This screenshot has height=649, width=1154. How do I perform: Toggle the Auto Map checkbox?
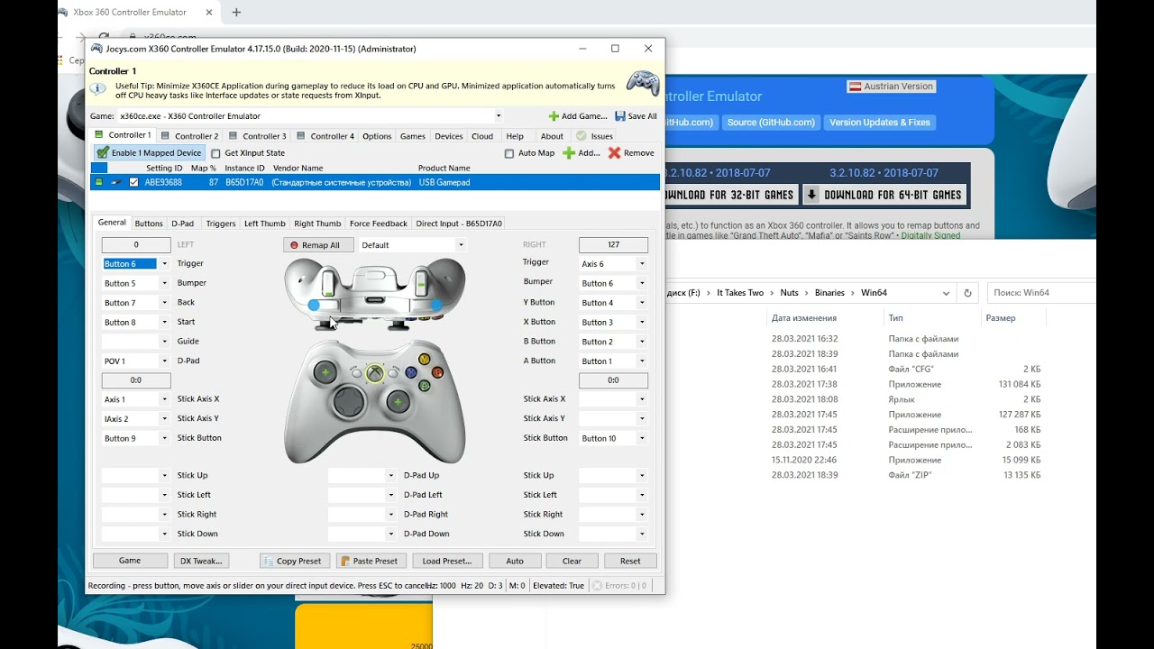tap(509, 153)
